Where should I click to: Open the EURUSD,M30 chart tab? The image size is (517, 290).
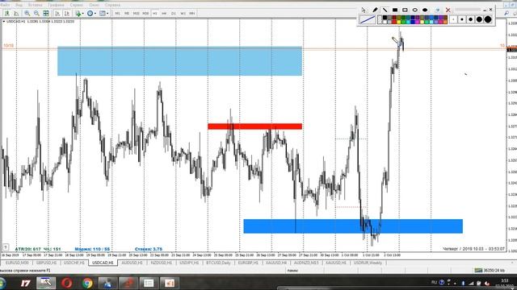tap(17, 263)
